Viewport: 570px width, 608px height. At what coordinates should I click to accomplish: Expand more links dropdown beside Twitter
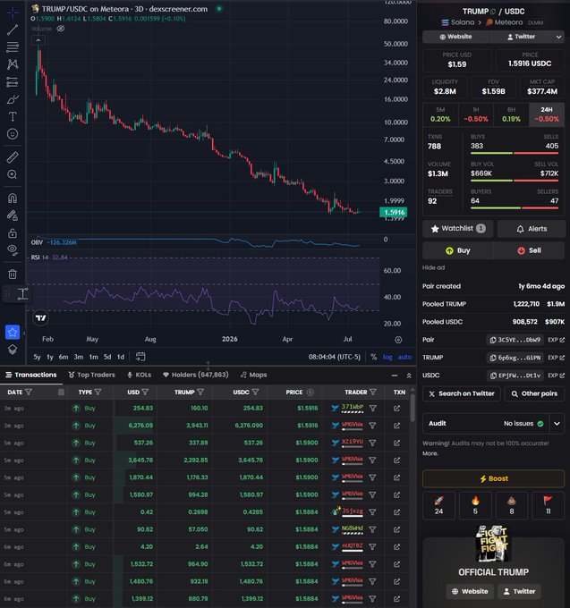pyautogui.click(x=558, y=37)
